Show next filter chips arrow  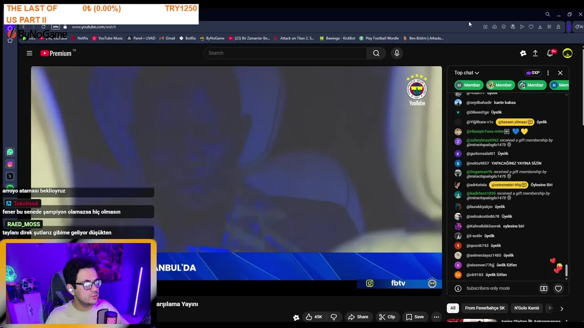pos(562,308)
